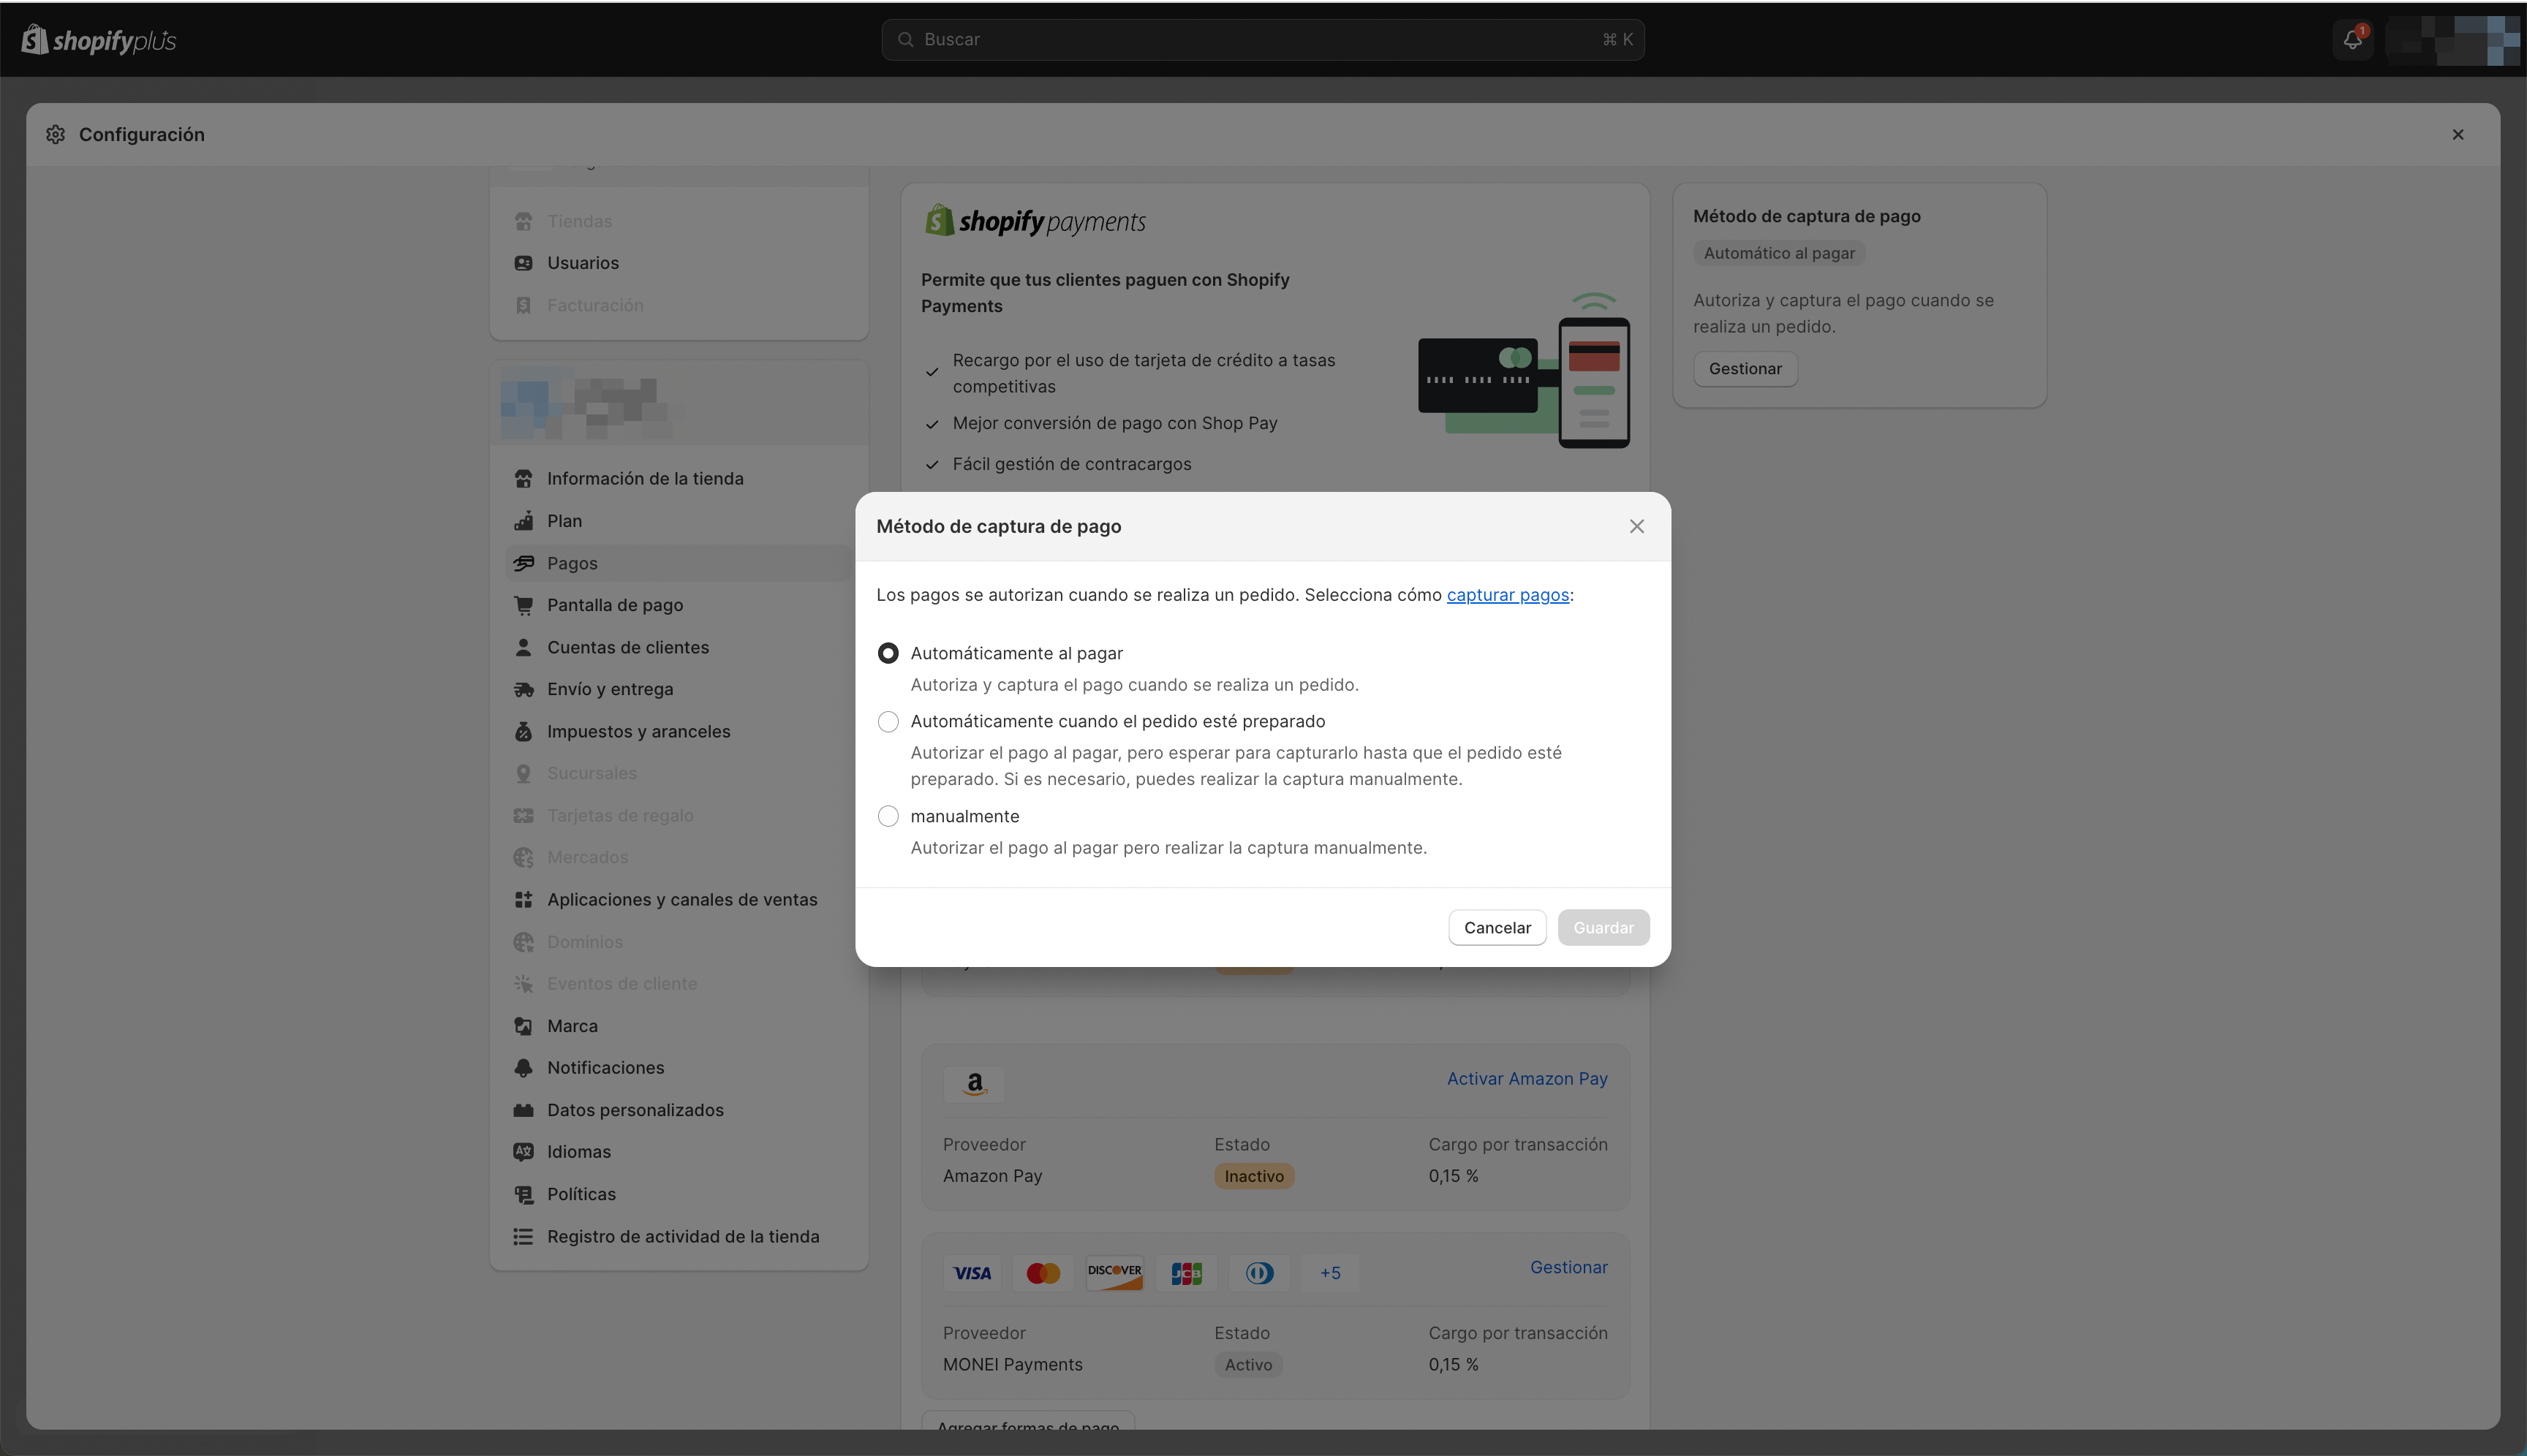The image size is (2527, 1456).
Task: Click the Pantalla de pago cart icon
Action: (524, 605)
